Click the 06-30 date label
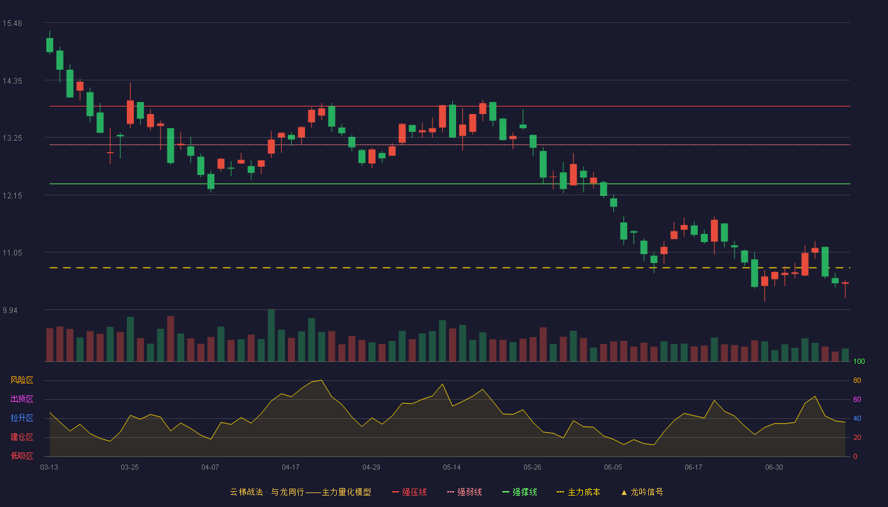The height and width of the screenshot is (507, 888). (x=774, y=467)
